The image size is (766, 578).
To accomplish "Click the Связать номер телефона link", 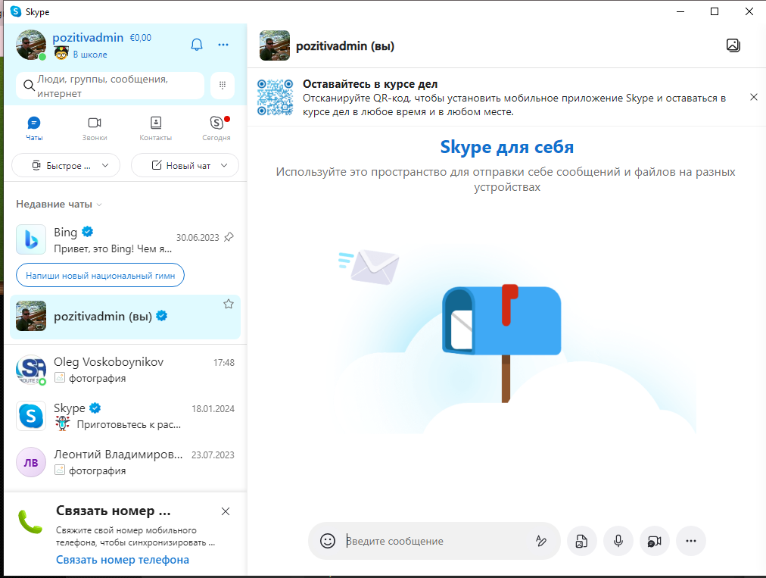I will click(x=122, y=560).
